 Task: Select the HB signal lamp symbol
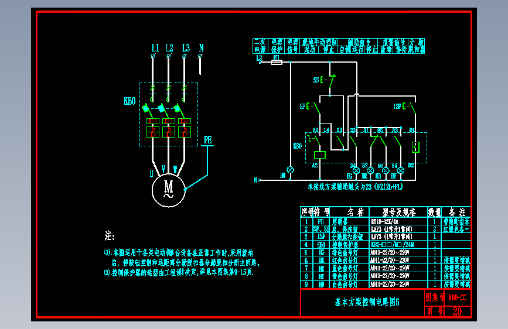click(386, 170)
